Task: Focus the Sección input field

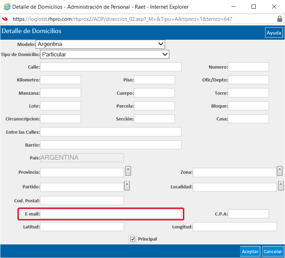Action: pyautogui.click(x=154, y=119)
